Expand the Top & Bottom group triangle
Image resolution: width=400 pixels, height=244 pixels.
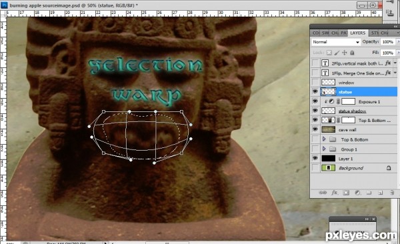pyautogui.click(x=324, y=139)
